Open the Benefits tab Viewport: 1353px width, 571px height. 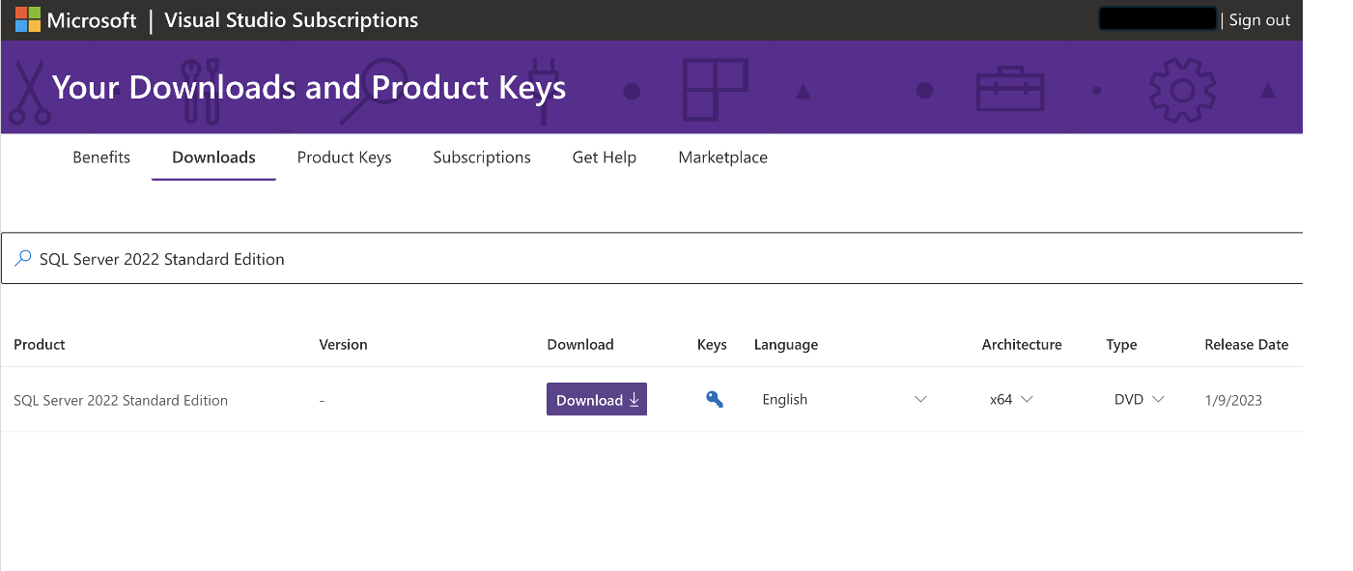pos(101,157)
